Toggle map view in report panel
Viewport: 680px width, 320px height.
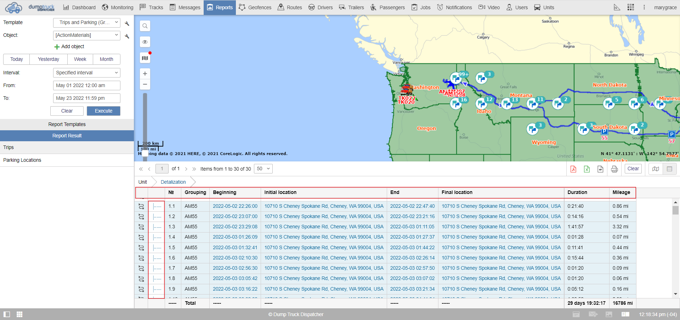[656, 169]
